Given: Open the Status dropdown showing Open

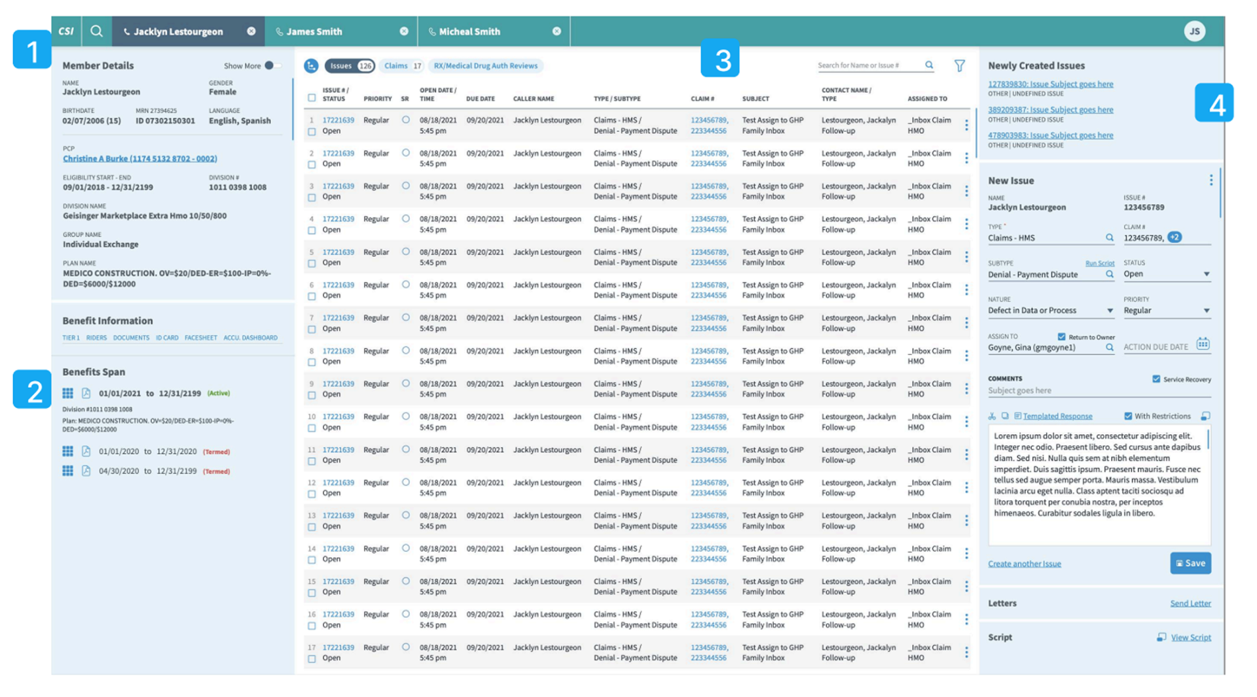Looking at the screenshot, I should tap(1167, 274).
